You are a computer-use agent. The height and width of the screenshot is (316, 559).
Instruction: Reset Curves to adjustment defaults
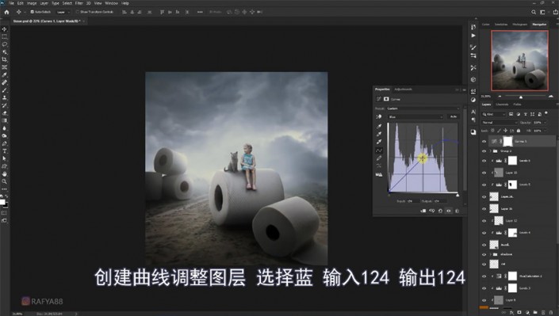pos(440,211)
